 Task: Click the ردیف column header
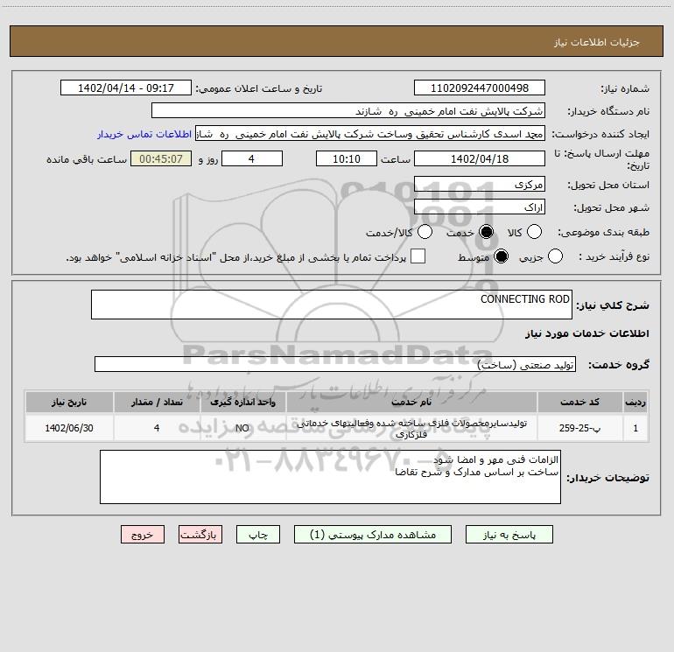tap(635, 402)
